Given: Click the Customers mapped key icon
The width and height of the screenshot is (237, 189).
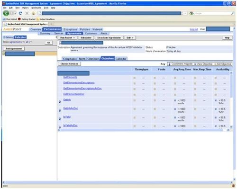Looking at the screenshot, I should click(x=169, y=64).
